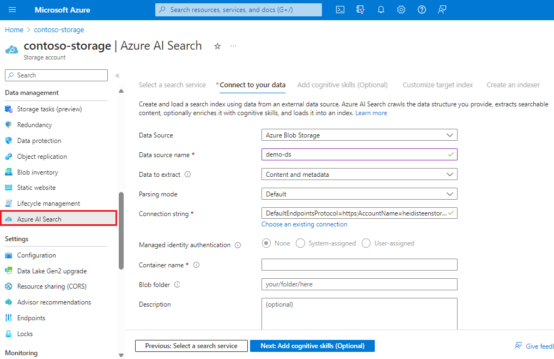
Task: Open the portal settings gear icon
Action: (x=401, y=9)
